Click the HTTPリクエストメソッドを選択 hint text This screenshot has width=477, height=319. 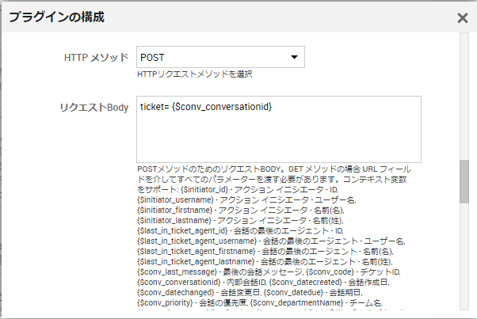click(195, 74)
